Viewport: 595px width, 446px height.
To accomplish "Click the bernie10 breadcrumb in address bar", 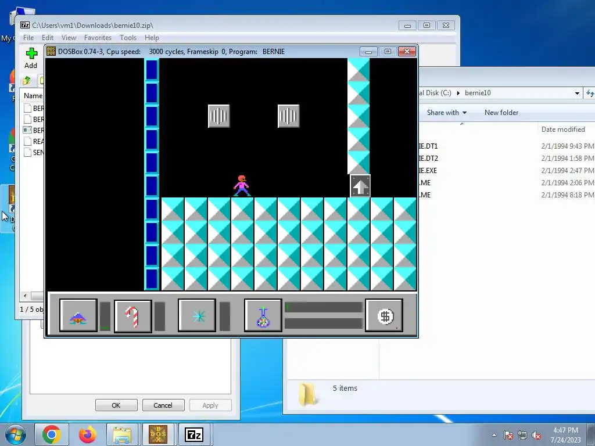I will pos(478,93).
